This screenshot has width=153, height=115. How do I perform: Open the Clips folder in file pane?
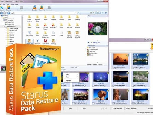point(69,18)
